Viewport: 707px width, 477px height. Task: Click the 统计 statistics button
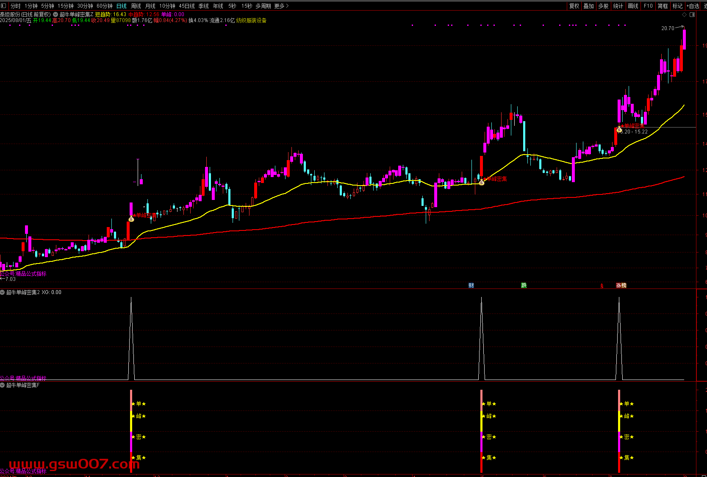click(618, 6)
